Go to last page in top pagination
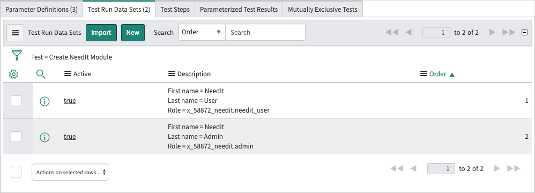 pos(509,32)
